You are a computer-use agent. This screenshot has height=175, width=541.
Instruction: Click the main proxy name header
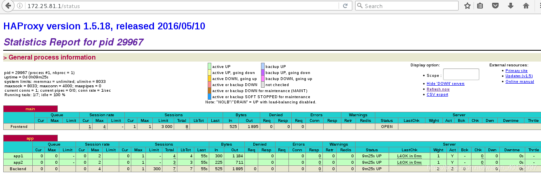30,109
